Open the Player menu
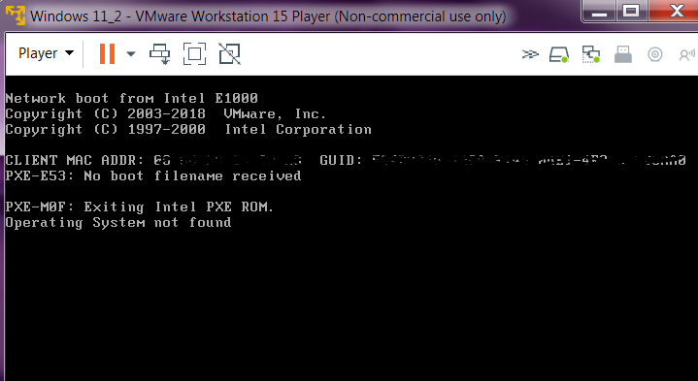Screen dimensions: 698x381 (x=46, y=53)
